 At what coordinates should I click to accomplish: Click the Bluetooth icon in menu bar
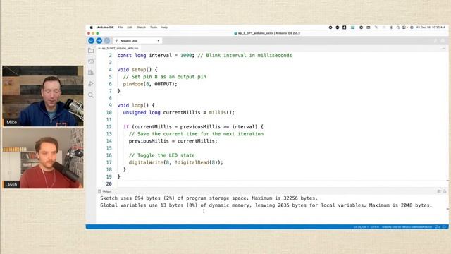[391, 28]
